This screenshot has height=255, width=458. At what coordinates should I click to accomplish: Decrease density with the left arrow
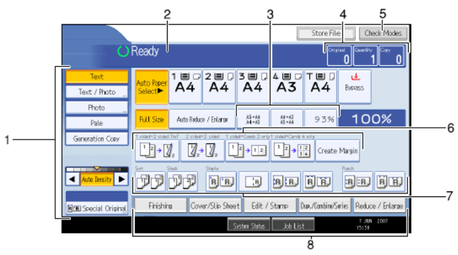coord(73,179)
